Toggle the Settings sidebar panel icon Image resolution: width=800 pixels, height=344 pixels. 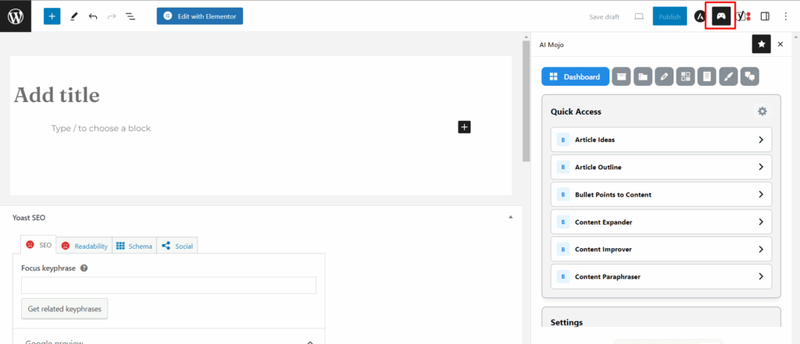coord(765,17)
